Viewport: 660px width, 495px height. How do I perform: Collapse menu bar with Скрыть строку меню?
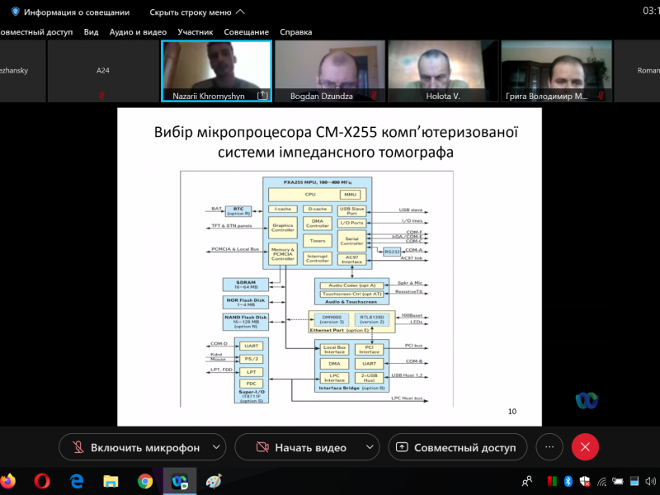pyautogui.click(x=196, y=12)
